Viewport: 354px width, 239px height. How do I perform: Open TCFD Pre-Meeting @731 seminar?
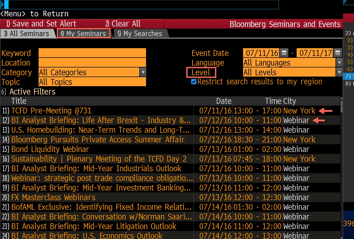170,111
